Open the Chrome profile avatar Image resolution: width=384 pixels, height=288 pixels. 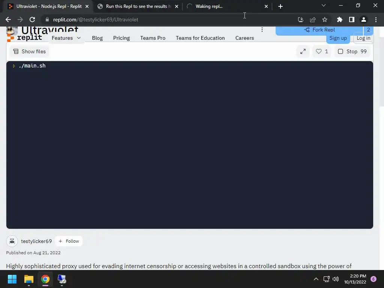click(x=364, y=19)
